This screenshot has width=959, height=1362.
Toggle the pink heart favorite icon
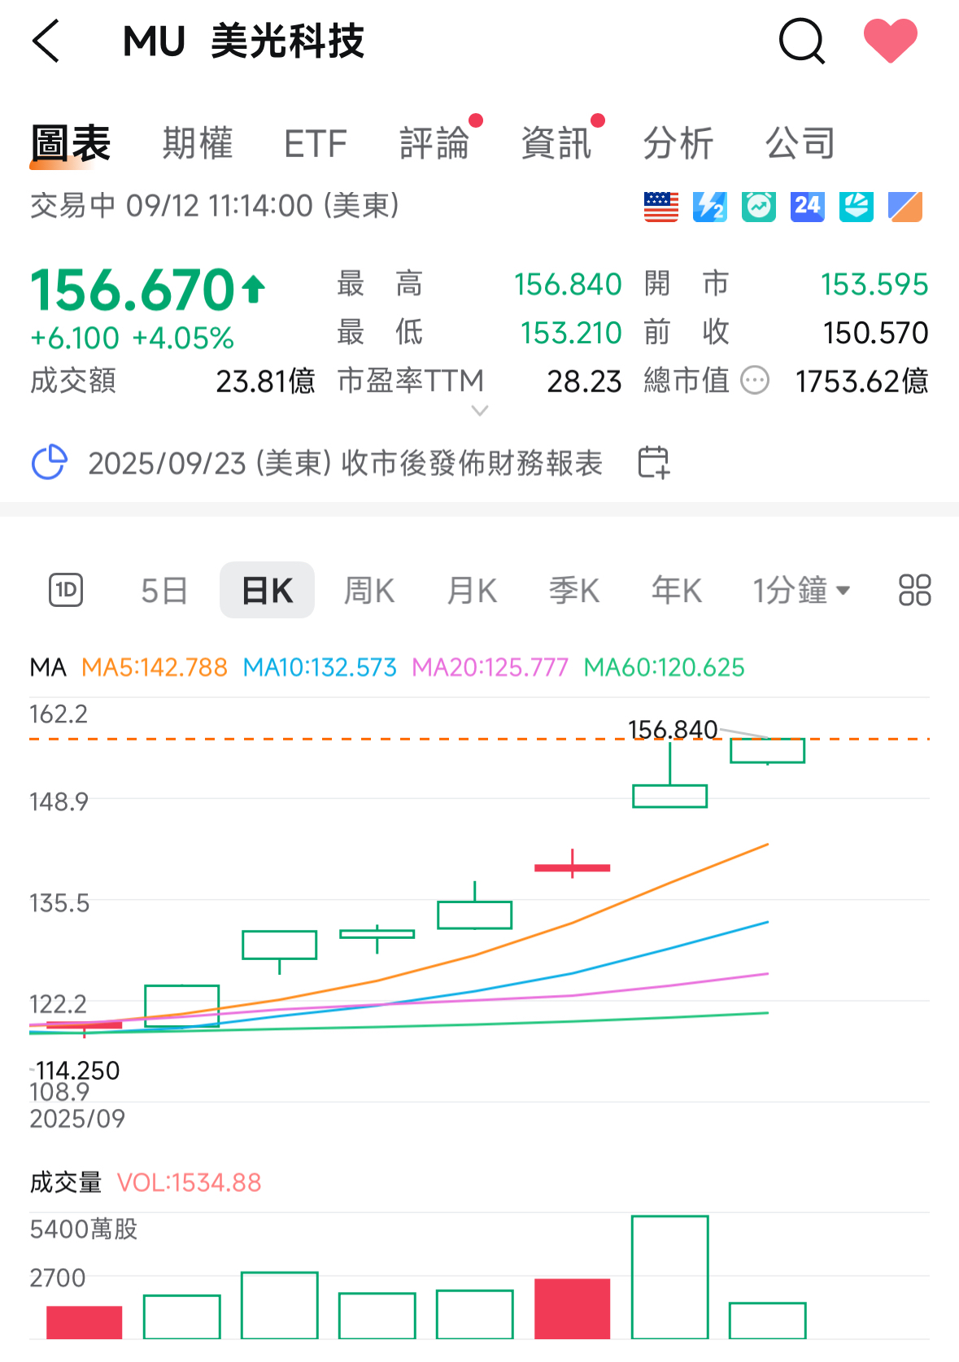pyautogui.click(x=890, y=41)
